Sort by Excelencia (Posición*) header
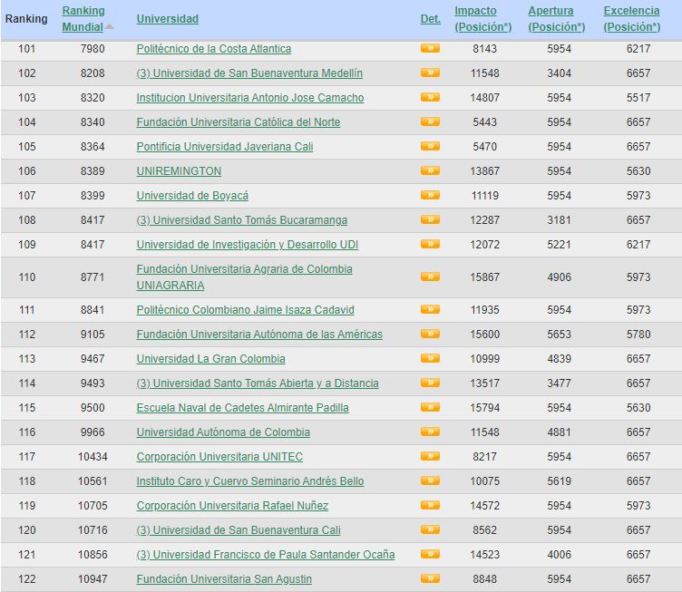The image size is (682, 592). pos(632,19)
